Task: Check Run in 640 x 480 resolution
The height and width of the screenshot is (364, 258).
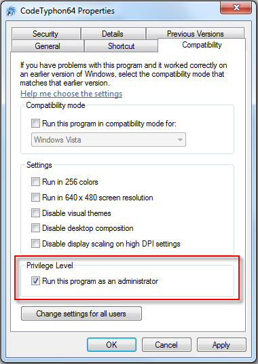Action: pyautogui.click(x=35, y=198)
